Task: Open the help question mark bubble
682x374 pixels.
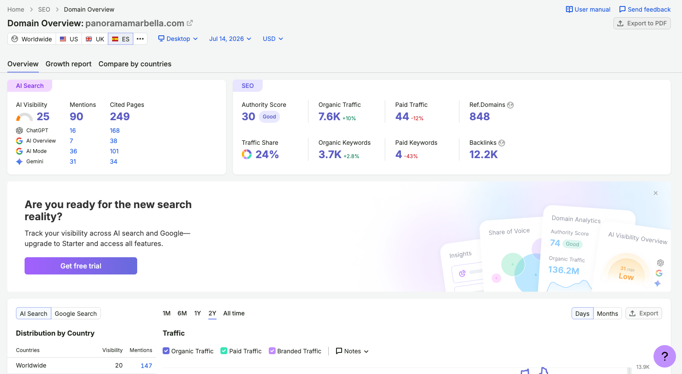Action: [x=665, y=356]
